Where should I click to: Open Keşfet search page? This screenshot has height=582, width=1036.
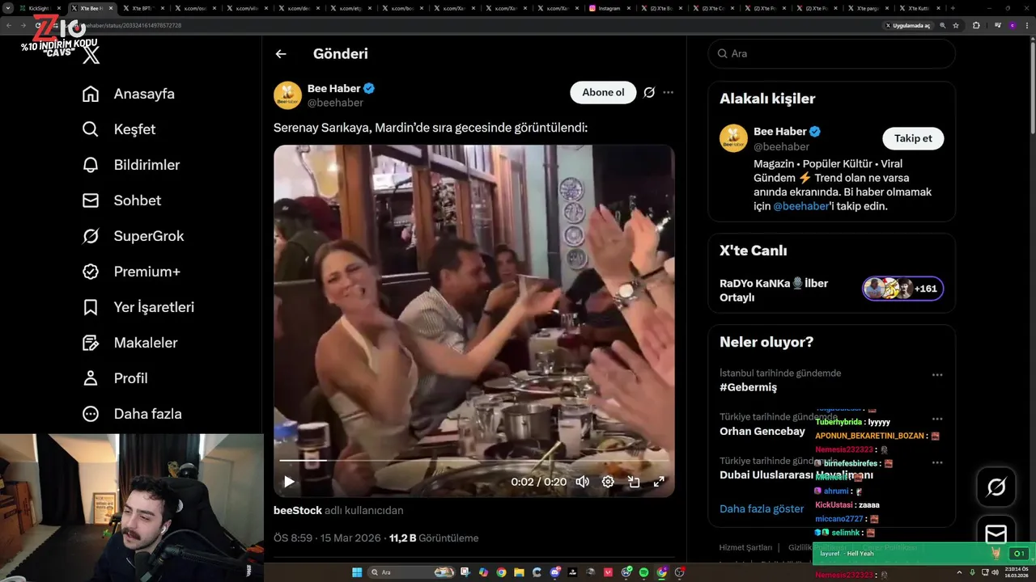click(x=119, y=129)
